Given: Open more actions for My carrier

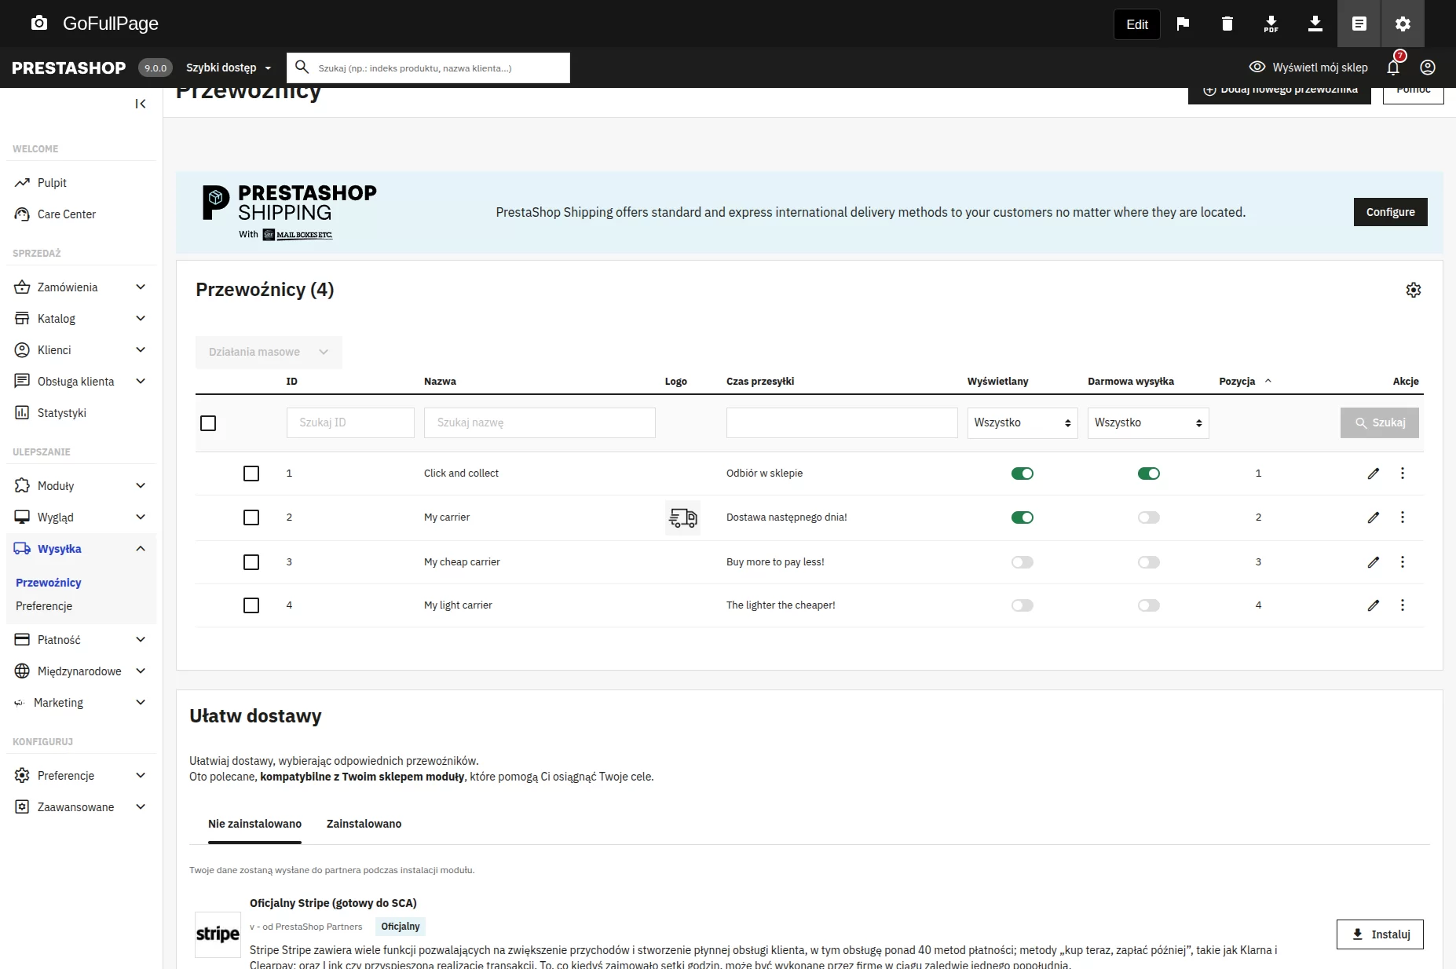Looking at the screenshot, I should pos(1402,517).
